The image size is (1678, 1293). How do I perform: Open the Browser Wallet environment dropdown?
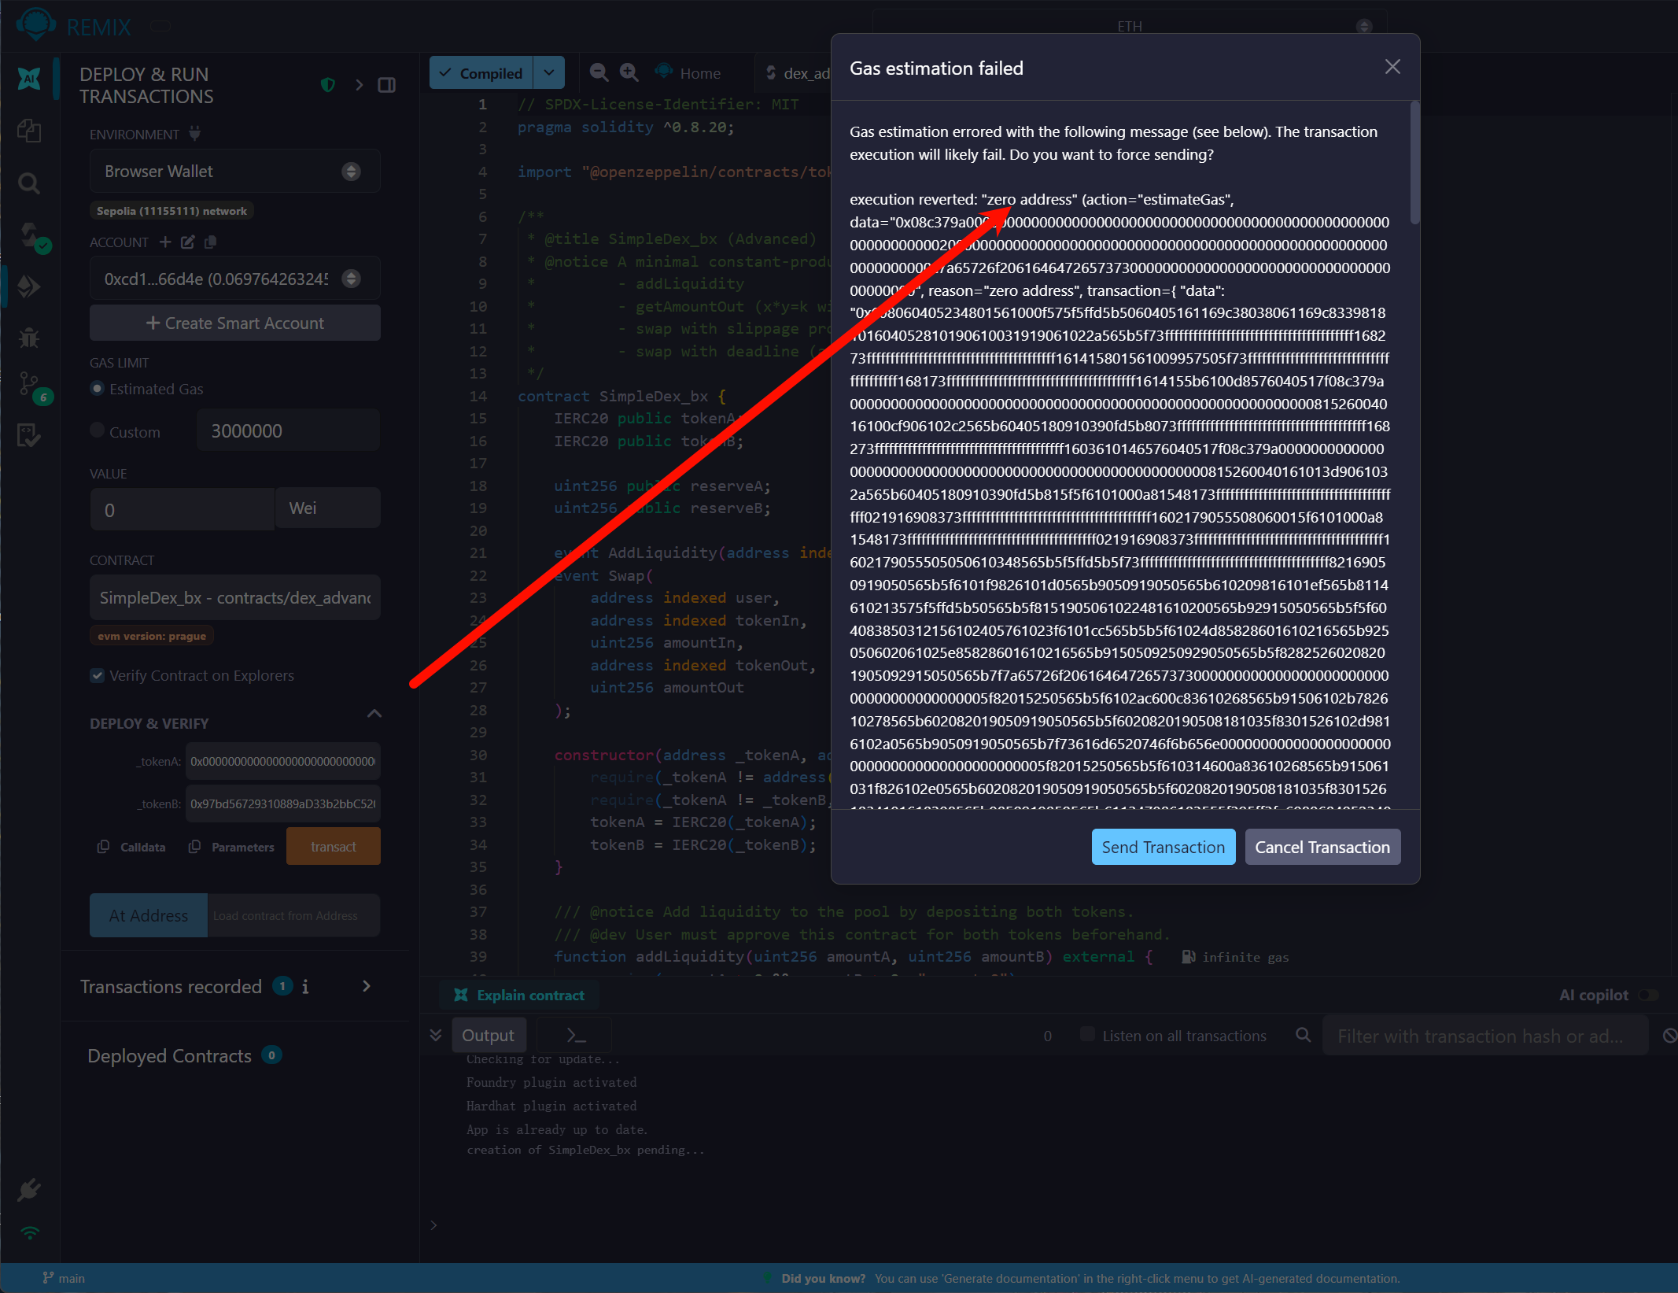(x=234, y=172)
